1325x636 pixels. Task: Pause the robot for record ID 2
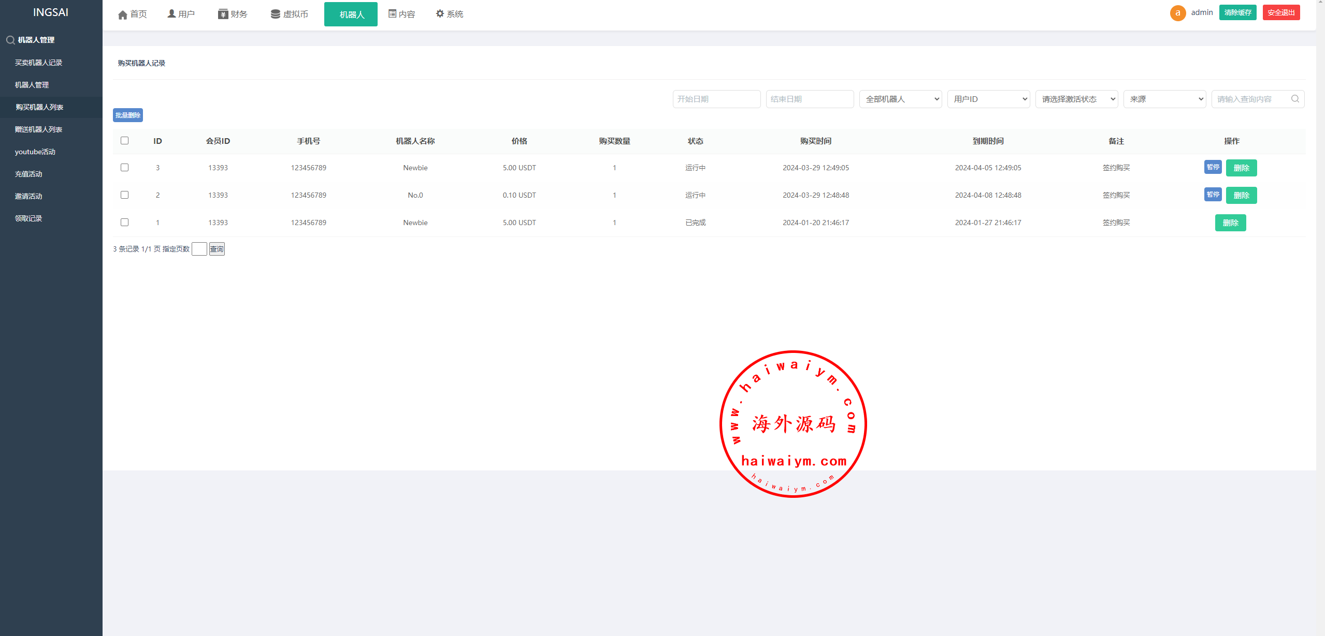1212,195
